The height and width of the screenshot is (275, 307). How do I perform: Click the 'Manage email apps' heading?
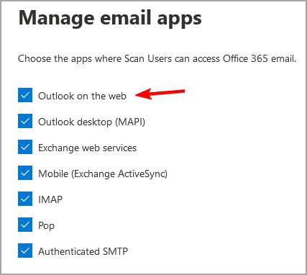coord(110,19)
